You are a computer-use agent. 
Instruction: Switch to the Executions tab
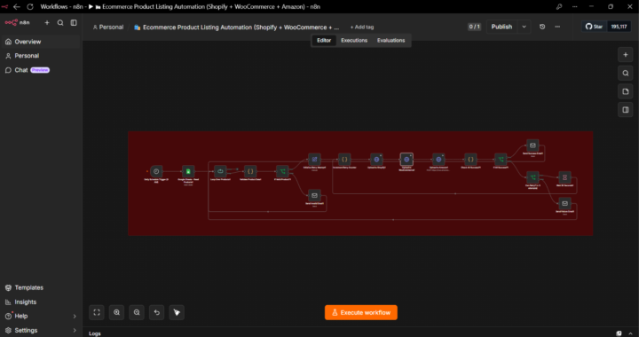[x=354, y=40]
